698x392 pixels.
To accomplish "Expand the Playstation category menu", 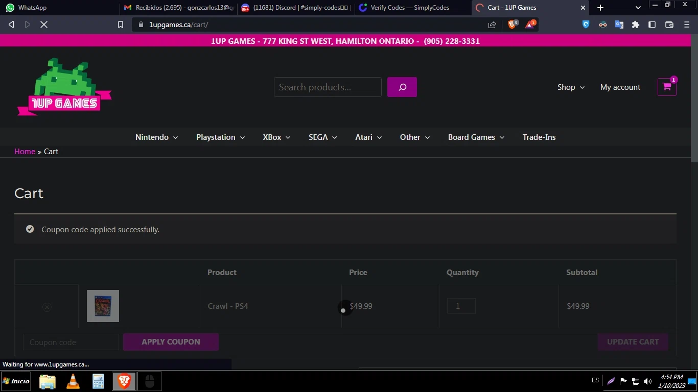I will point(221,137).
